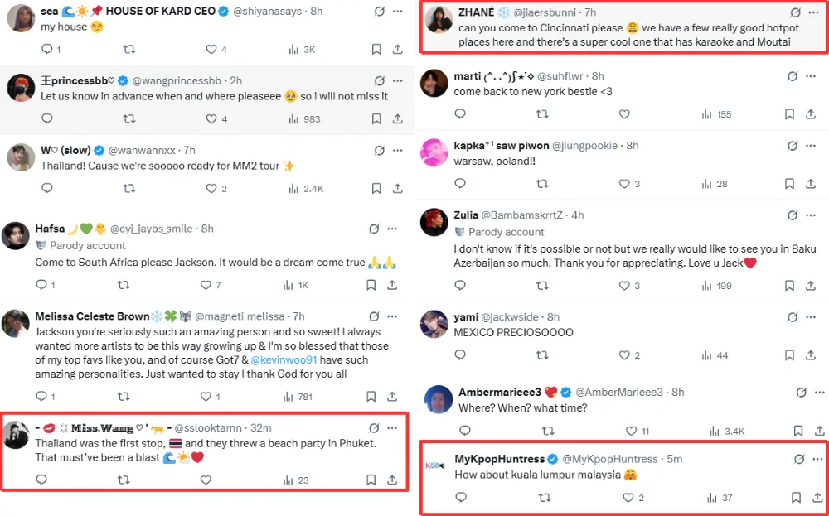
Task: Reply to wangprincessbb's tweet
Action: tap(46, 119)
